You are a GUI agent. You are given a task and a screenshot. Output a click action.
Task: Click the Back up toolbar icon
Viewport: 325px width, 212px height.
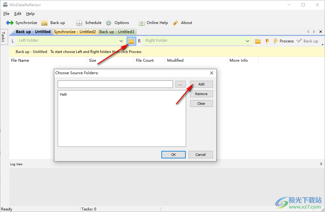click(x=44, y=23)
